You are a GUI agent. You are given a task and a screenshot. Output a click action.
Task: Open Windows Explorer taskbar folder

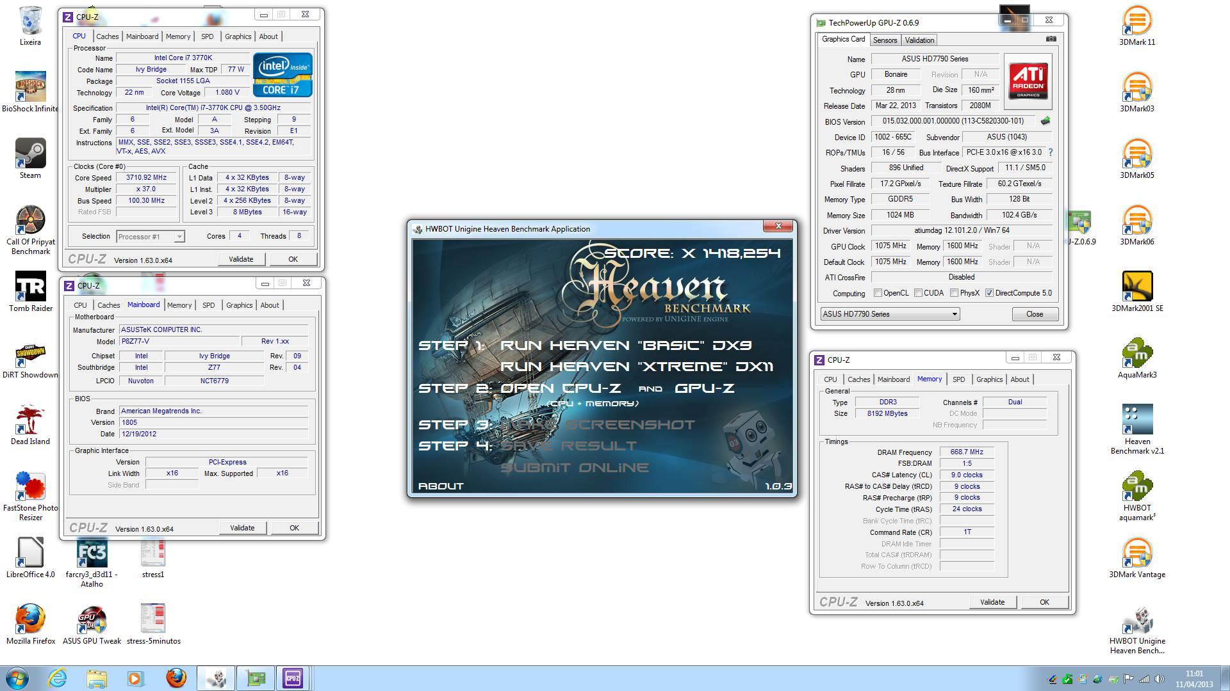tap(96, 678)
